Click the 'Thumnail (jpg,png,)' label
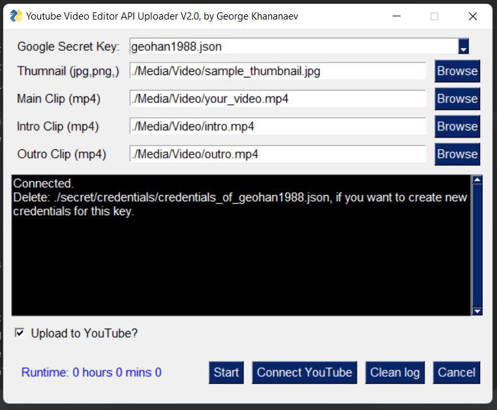This screenshot has height=410, width=497. point(68,71)
